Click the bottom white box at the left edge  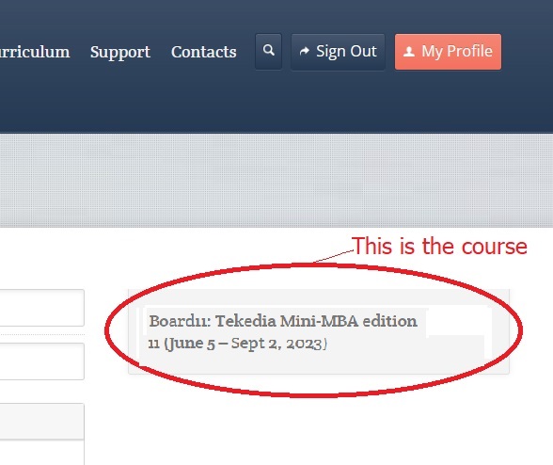(42, 452)
